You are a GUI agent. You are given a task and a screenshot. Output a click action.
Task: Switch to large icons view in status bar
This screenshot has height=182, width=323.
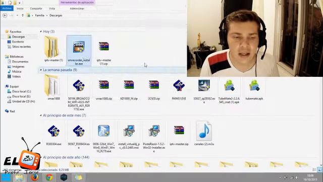(319, 170)
